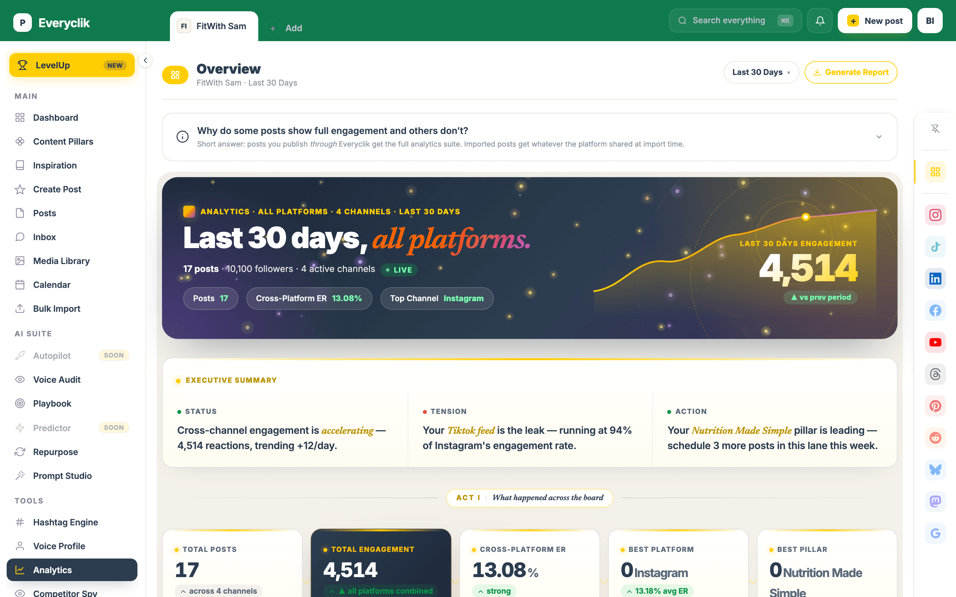Click the Autopilot item marked Soon
Image resolution: width=956 pixels, height=597 pixels.
72,355
